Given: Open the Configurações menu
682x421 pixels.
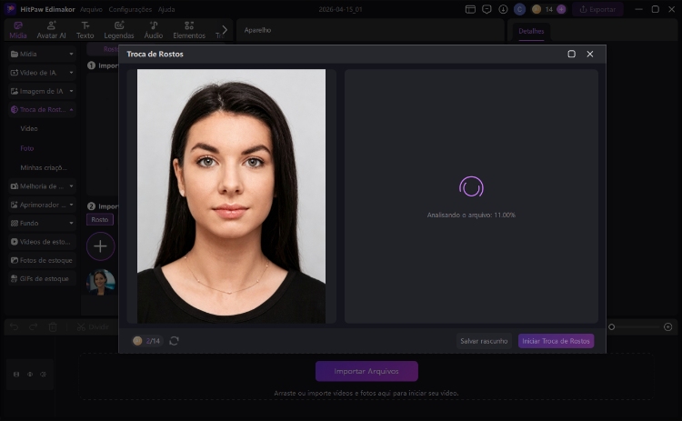Looking at the screenshot, I should (130, 9).
